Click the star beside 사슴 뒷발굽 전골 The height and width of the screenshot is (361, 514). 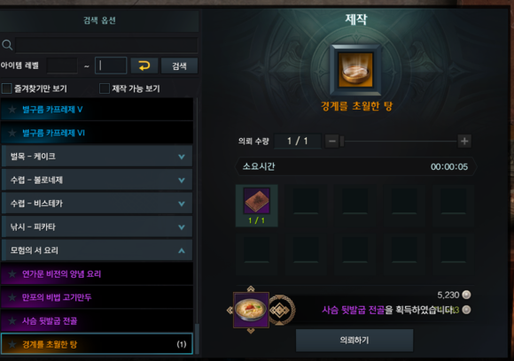(12, 321)
